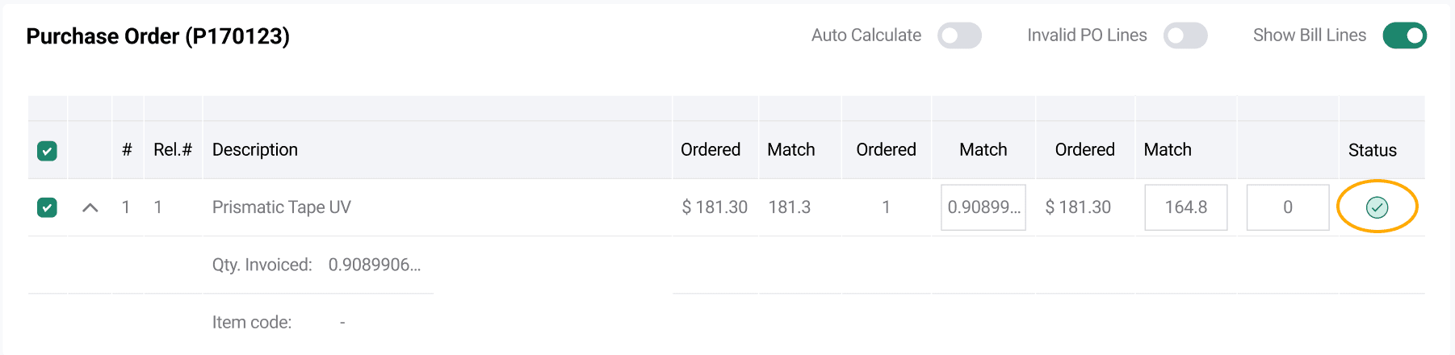Click the Purchase Order (P170123) title
The height and width of the screenshot is (355, 1455).
(x=158, y=36)
